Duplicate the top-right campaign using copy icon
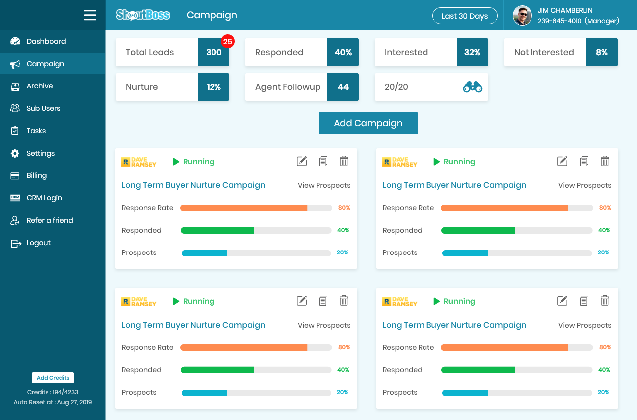 tap(584, 161)
